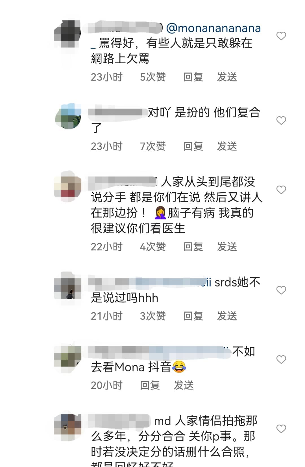Screen dimensions: 305x467
Task: Open the @monanananana mention link
Action: (x=213, y=28)
